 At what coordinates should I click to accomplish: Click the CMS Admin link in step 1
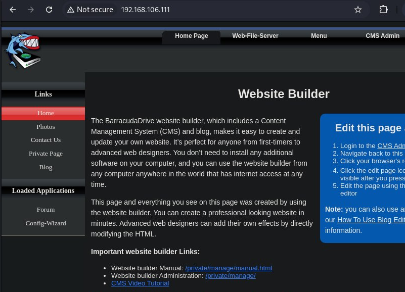click(391, 146)
